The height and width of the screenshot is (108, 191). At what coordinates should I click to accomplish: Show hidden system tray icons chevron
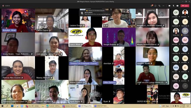[x=171, y=106]
